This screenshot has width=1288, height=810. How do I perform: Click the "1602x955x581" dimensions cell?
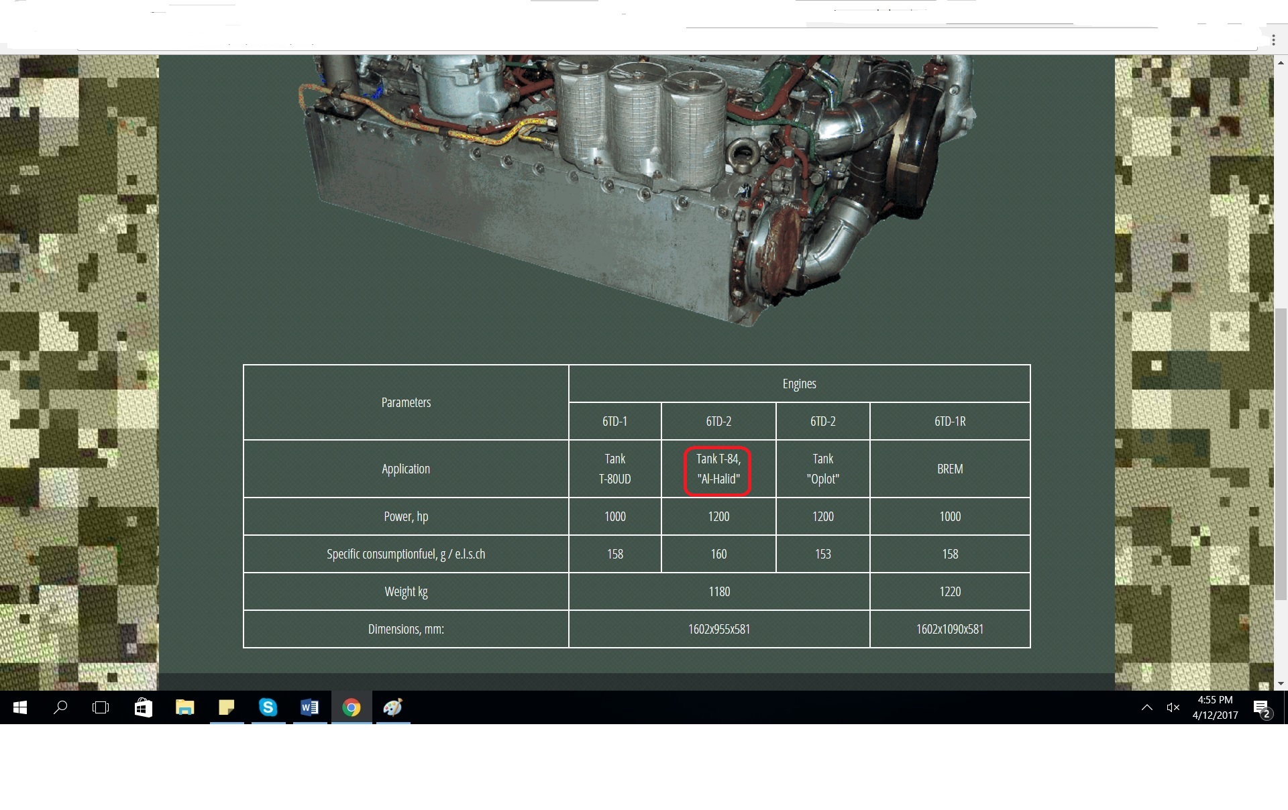coord(719,629)
